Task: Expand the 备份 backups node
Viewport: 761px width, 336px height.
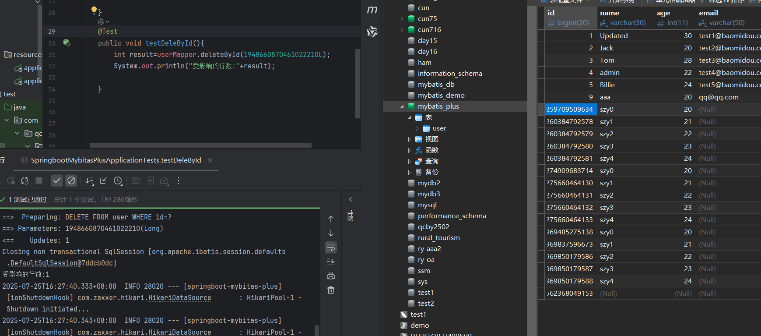Action: point(410,172)
